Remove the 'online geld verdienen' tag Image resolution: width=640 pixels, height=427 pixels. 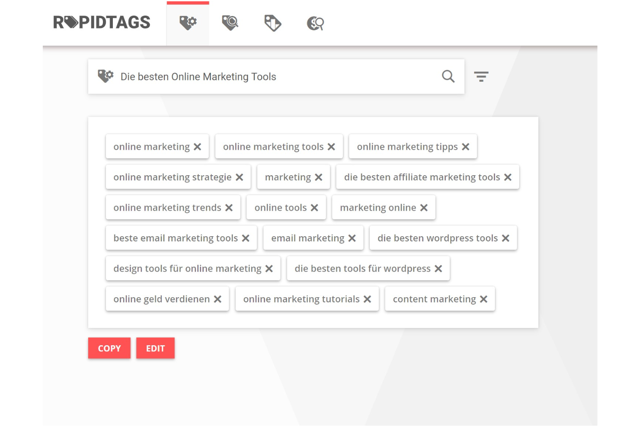pos(218,299)
